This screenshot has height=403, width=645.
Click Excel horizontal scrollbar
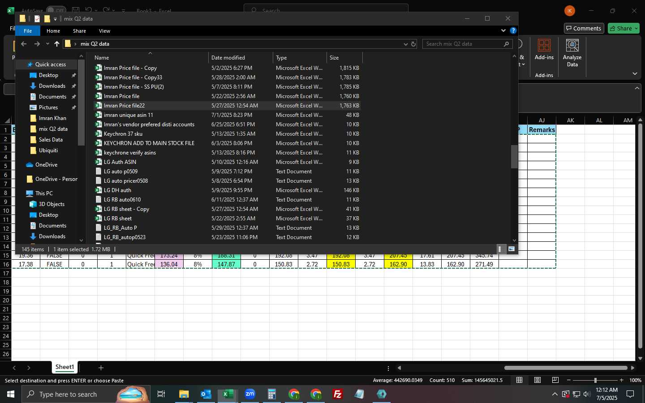566,368
